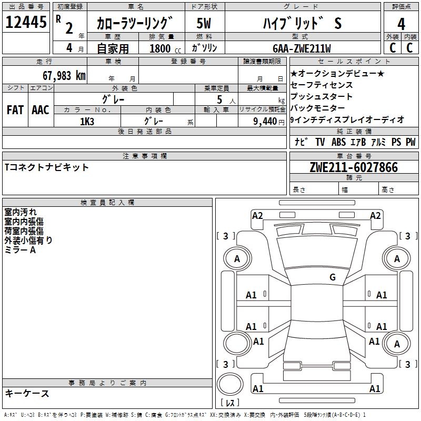Click the sales point セーフティセンス
421x421 pixels.
322,85
